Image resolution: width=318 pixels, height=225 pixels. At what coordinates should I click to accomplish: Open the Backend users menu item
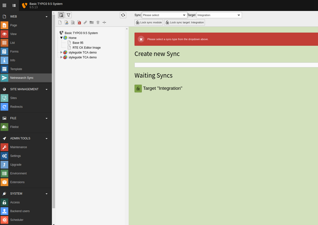pyautogui.click(x=20, y=211)
